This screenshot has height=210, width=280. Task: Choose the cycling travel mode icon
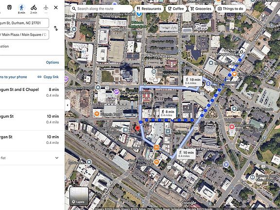click(34, 7)
